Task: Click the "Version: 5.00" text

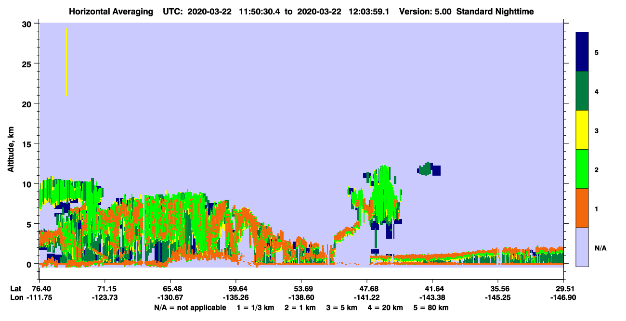Action: 425,12
